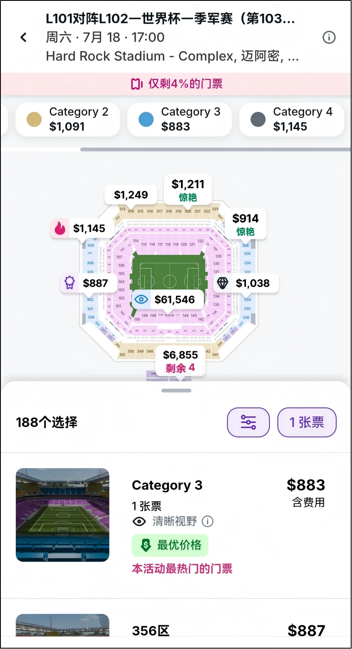Tap the ribbon badge icon on $887 marker

69,283
